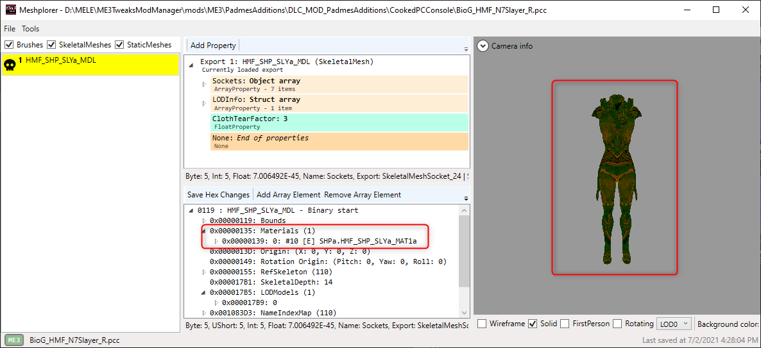Image resolution: width=761 pixels, height=348 pixels.
Task: Click the Background color label
Action: click(x=728, y=323)
